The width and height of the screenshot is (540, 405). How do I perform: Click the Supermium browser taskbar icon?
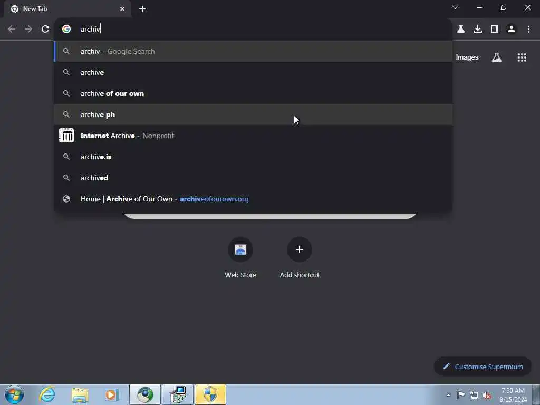click(145, 394)
